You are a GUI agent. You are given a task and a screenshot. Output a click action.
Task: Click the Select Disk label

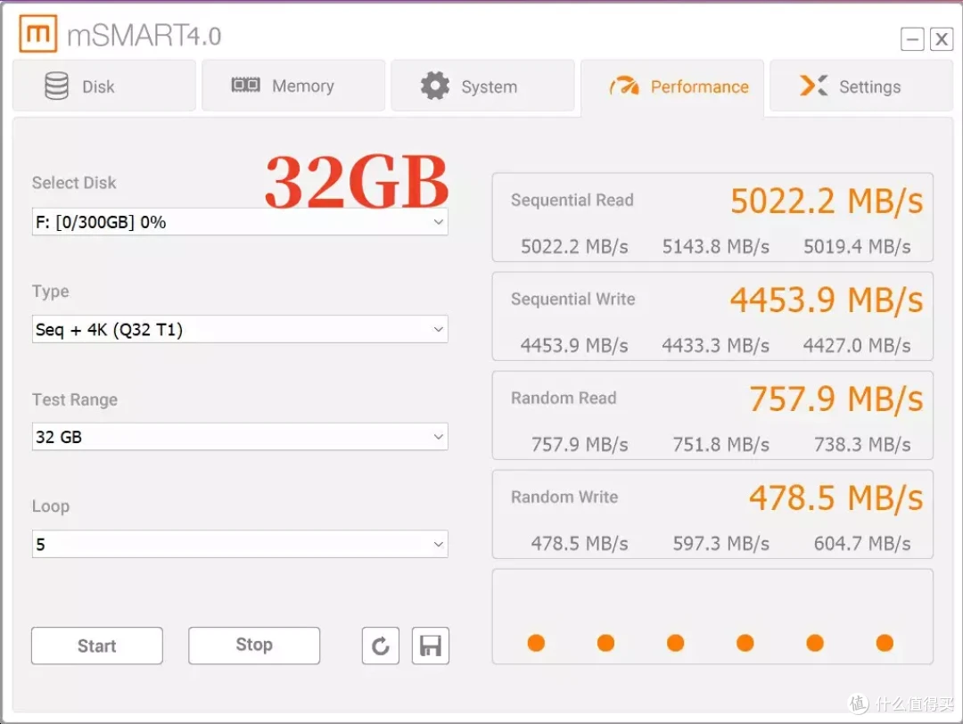click(x=74, y=183)
